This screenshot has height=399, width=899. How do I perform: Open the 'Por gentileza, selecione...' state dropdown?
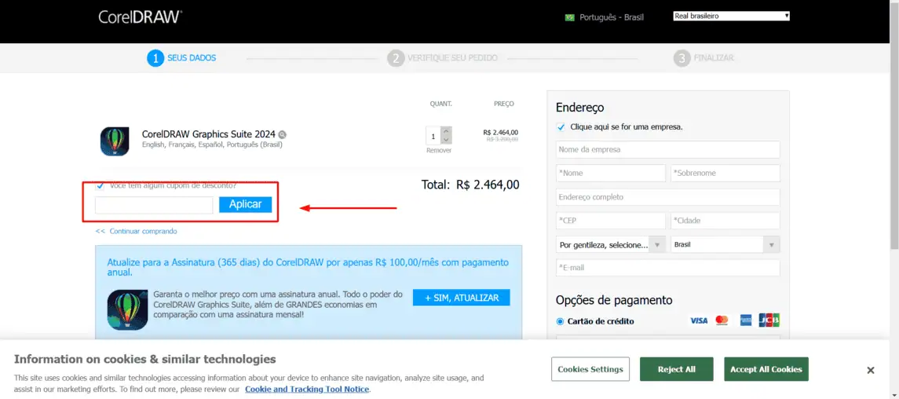[611, 245]
